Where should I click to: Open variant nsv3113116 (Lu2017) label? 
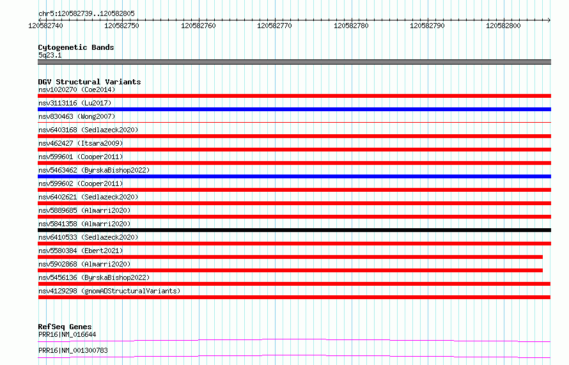pyautogui.click(x=75, y=103)
